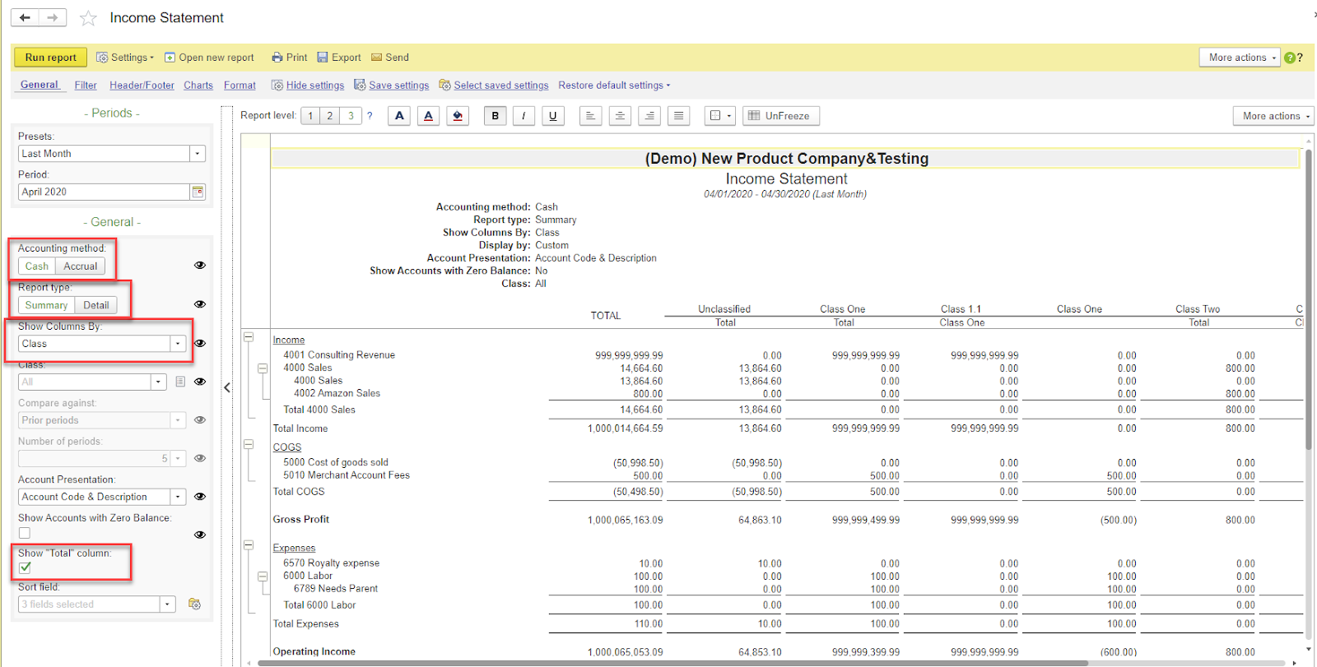The width and height of the screenshot is (1317, 667).
Task: Select report level 1
Action: (x=310, y=116)
